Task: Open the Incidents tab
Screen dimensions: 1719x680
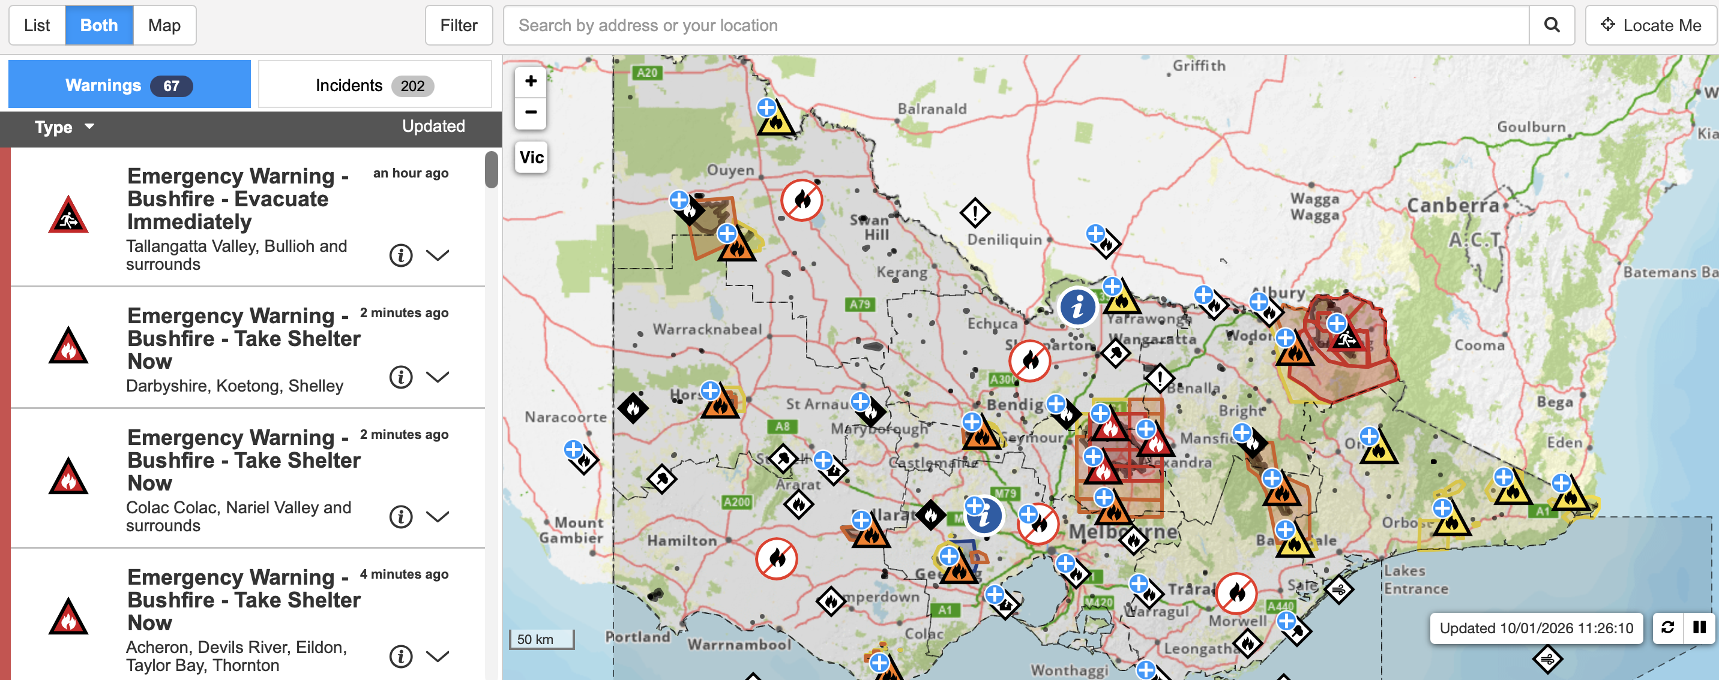Action: tap(375, 85)
